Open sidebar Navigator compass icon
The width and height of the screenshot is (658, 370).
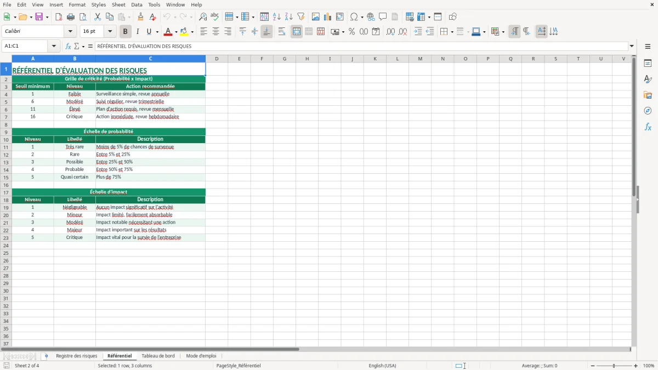[648, 111]
